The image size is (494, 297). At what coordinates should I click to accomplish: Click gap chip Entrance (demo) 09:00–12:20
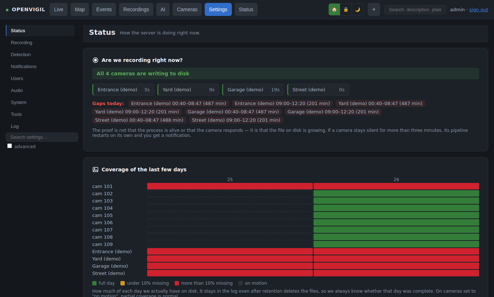point(282,104)
